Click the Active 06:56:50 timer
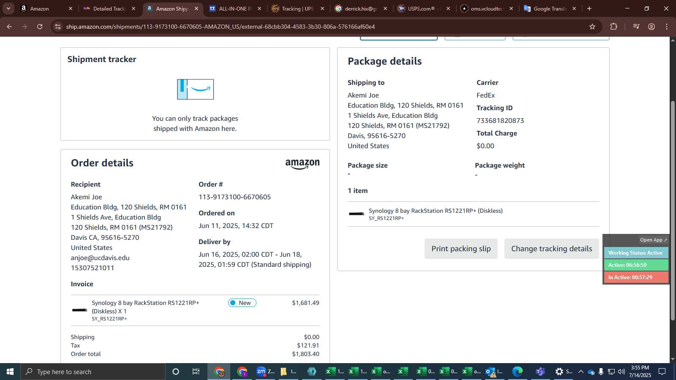This screenshot has width=676, height=380. click(x=636, y=265)
